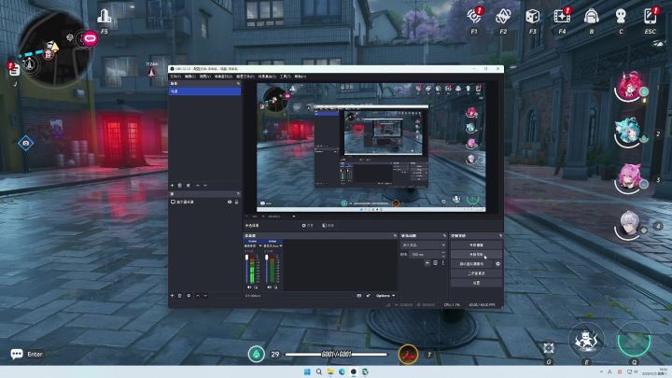Image resolution: width=672 pixels, height=378 pixels.
Task: Open the game character menu icon (C)
Action: pyautogui.click(x=621, y=17)
